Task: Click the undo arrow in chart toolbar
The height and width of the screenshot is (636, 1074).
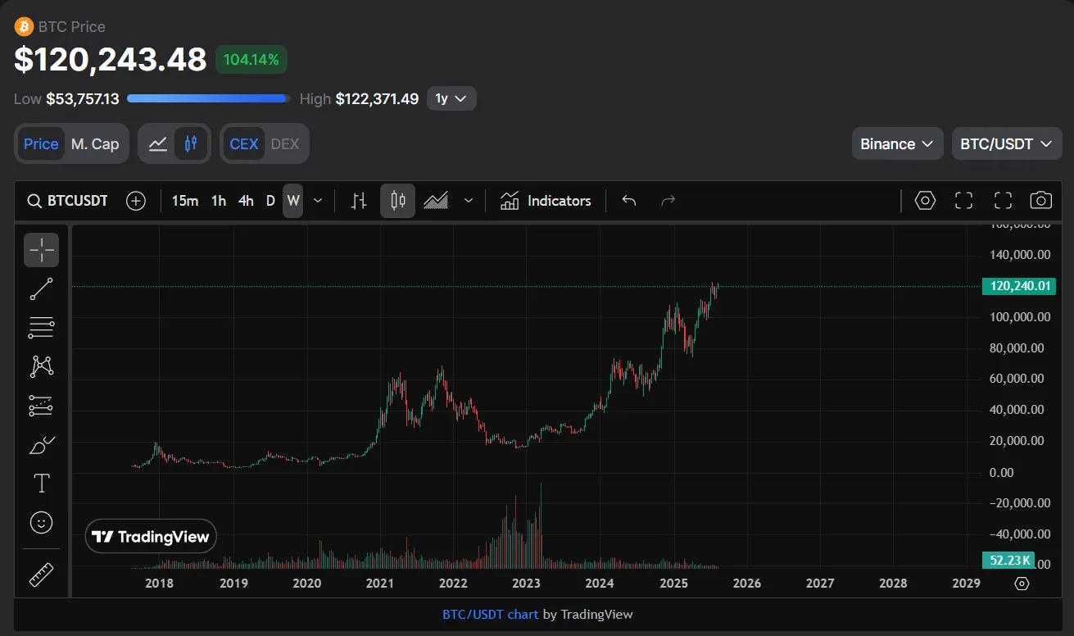Action: click(x=628, y=201)
